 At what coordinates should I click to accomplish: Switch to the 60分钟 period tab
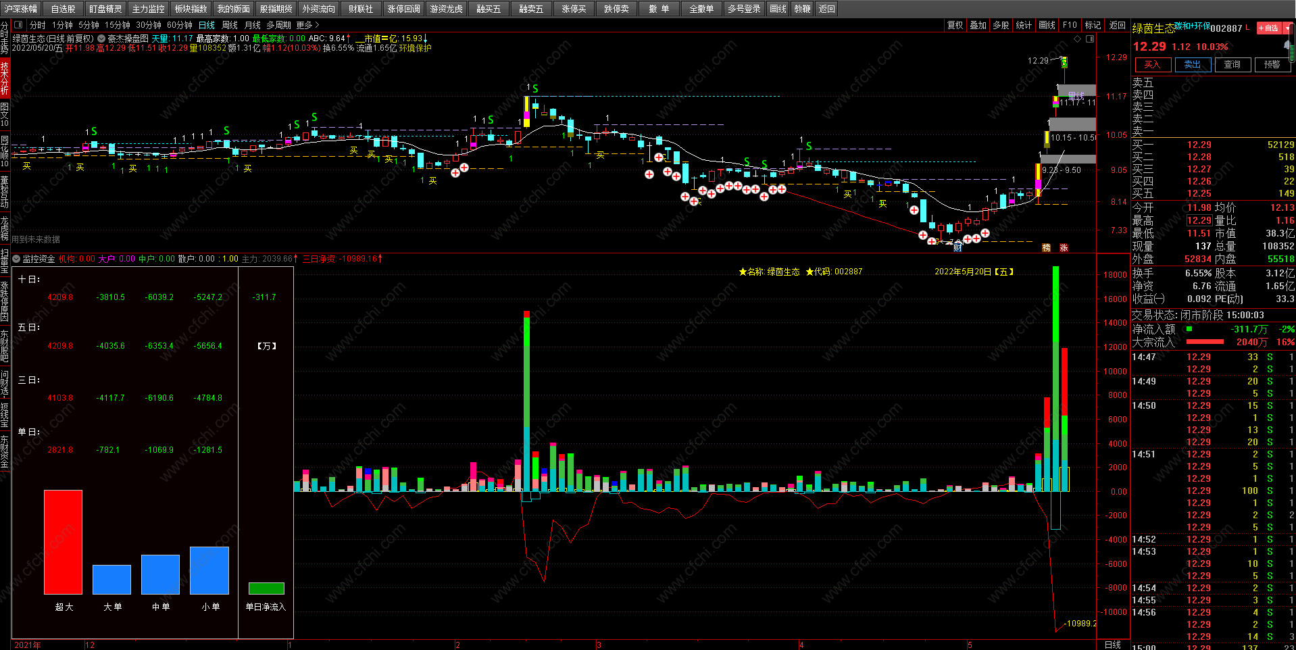point(180,25)
